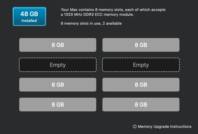Select the bottom-right 8 GB memory slot
The width and height of the screenshot is (198, 134).
click(141, 105)
